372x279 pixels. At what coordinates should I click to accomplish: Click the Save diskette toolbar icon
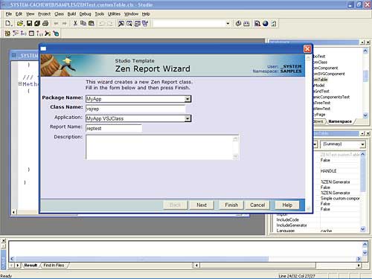pos(29,24)
